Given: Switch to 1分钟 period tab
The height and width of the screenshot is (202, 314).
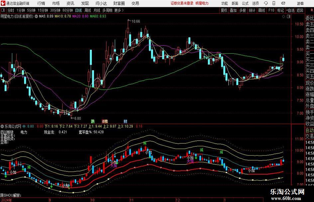Looking at the screenshot, I should (21, 10).
